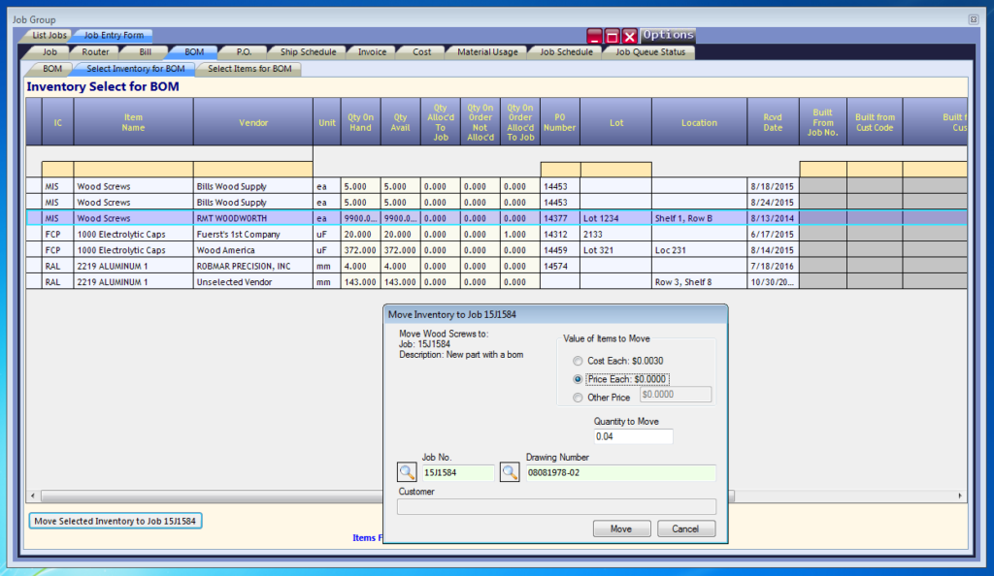Viewport: 994px width, 576px height.
Task: Open the Cost tab
Action: 421,52
